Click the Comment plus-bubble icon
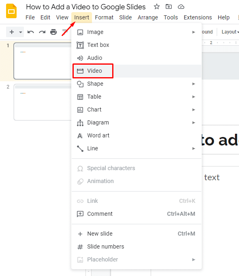The height and width of the screenshot is (276, 239). pyautogui.click(x=80, y=214)
